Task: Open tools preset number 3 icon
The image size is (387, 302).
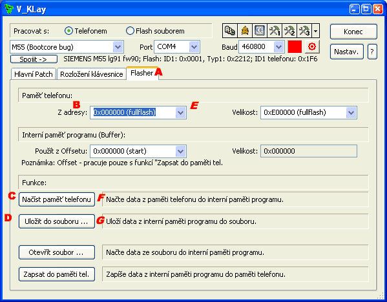Action: pos(304,31)
